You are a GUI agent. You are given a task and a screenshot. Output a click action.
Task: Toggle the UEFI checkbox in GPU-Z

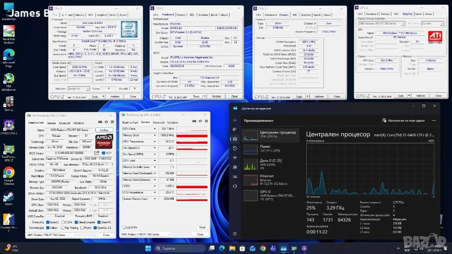pos(103,153)
